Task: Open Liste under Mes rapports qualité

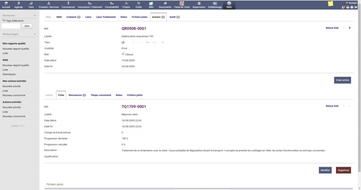Action: (5, 53)
